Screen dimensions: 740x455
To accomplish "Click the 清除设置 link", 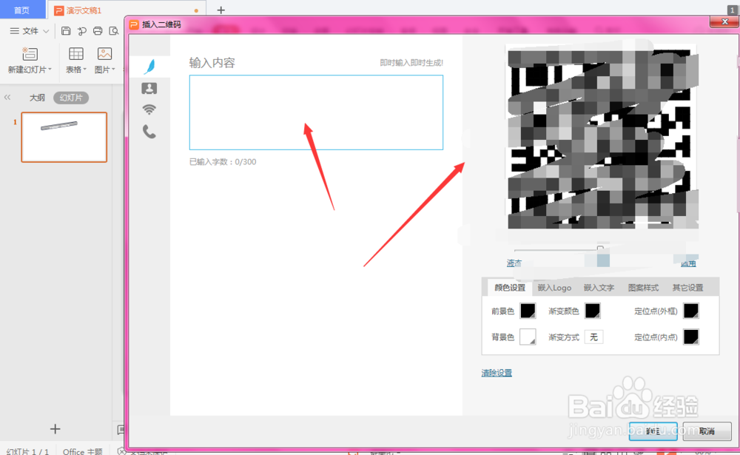I will [x=497, y=373].
